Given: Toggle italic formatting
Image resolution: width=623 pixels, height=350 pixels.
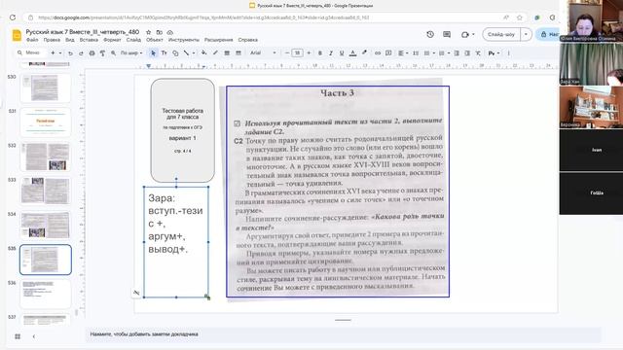Looking at the screenshot, I should pos(331,53).
